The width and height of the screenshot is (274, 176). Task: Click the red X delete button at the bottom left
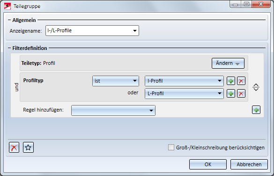click(14, 148)
